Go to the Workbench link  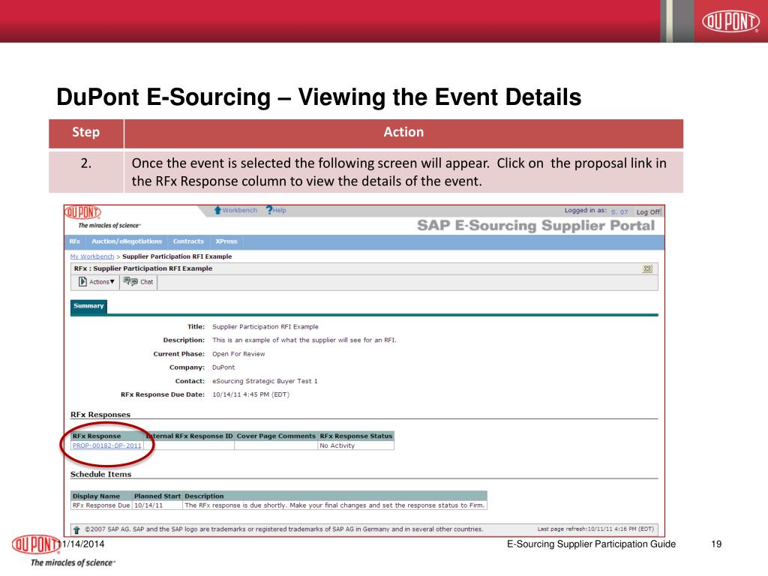(x=240, y=210)
